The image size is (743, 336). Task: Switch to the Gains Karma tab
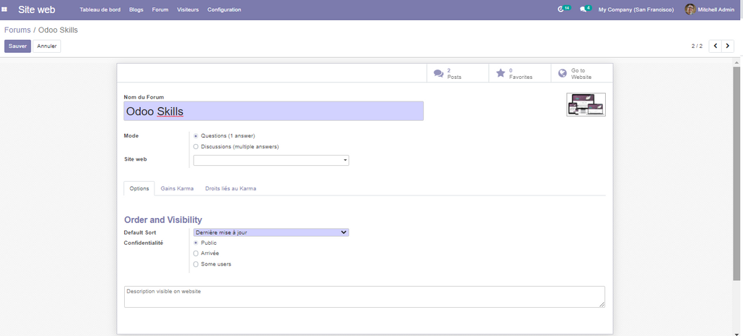pos(177,188)
